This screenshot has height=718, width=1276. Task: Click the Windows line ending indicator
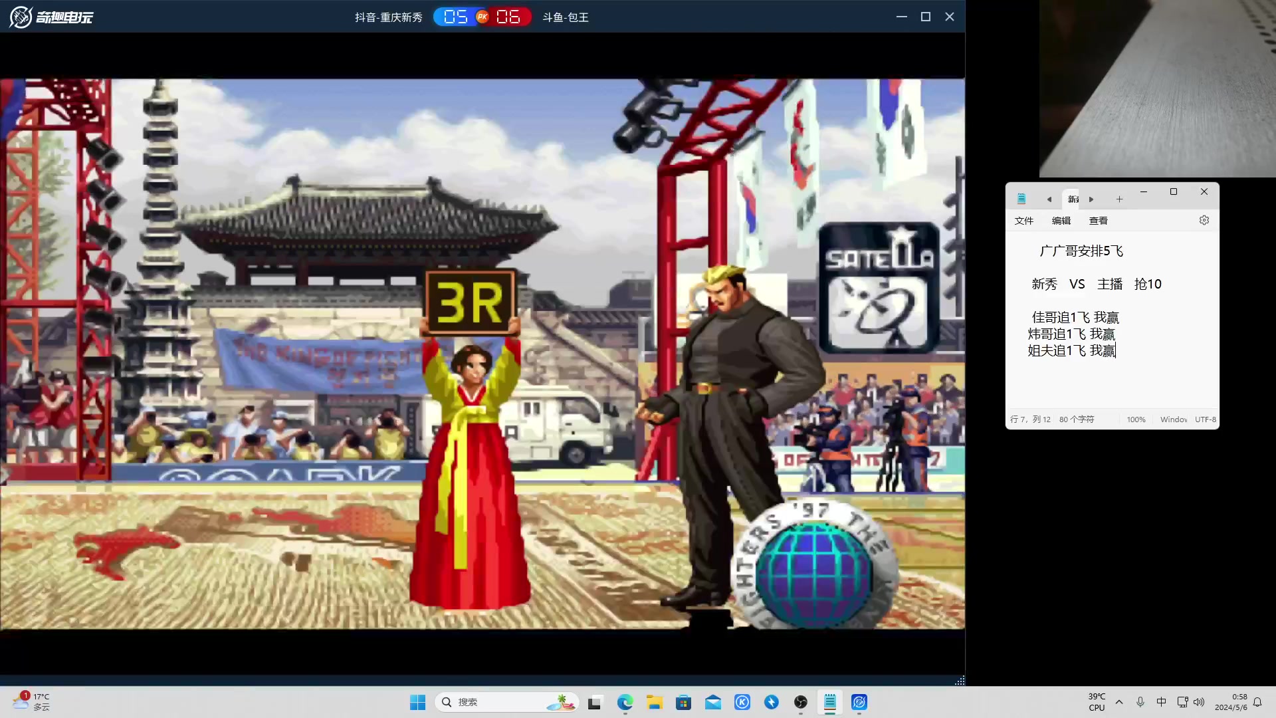click(x=1174, y=419)
